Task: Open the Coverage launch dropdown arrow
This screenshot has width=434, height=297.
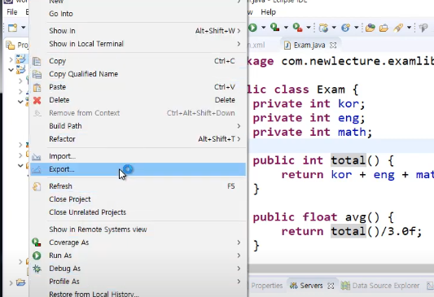Action: [x=286, y=28]
